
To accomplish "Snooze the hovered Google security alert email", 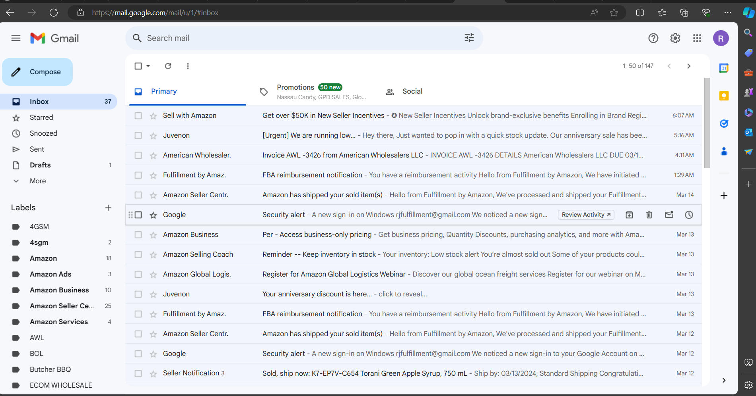I will click(689, 215).
